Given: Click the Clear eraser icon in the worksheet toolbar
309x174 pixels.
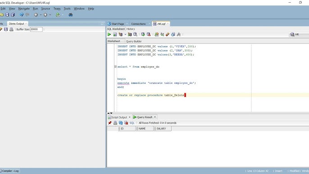Looking at the screenshot, I should click(x=168, y=34).
